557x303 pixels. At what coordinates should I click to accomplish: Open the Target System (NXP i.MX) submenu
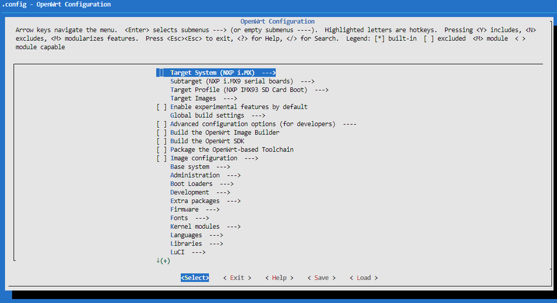pyautogui.click(x=216, y=73)
